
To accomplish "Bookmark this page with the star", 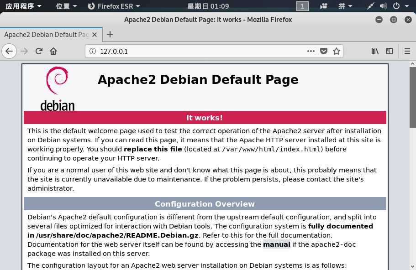I will point(337,51).
